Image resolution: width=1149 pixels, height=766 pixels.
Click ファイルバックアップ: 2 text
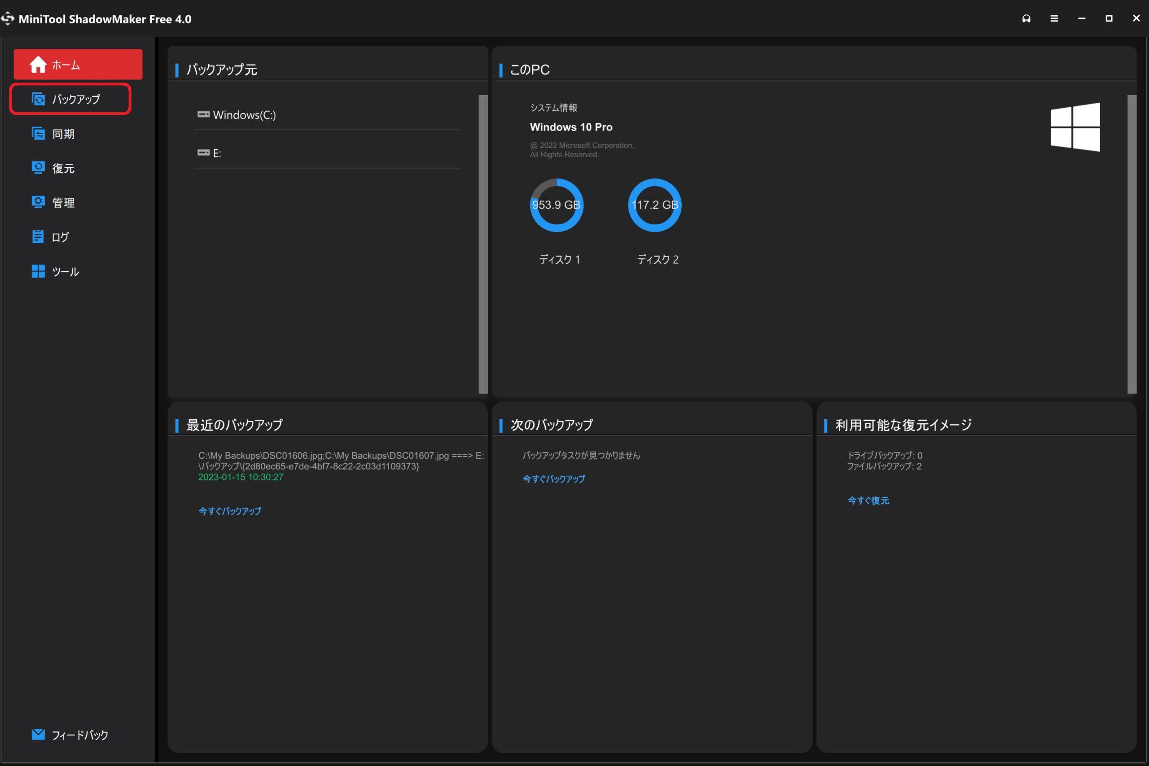pyautogui.click(x=884, y=467)
